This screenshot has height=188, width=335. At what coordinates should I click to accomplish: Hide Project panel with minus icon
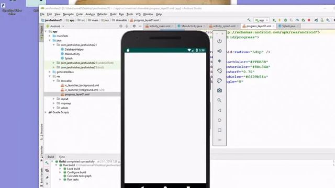tap(140, 26)
